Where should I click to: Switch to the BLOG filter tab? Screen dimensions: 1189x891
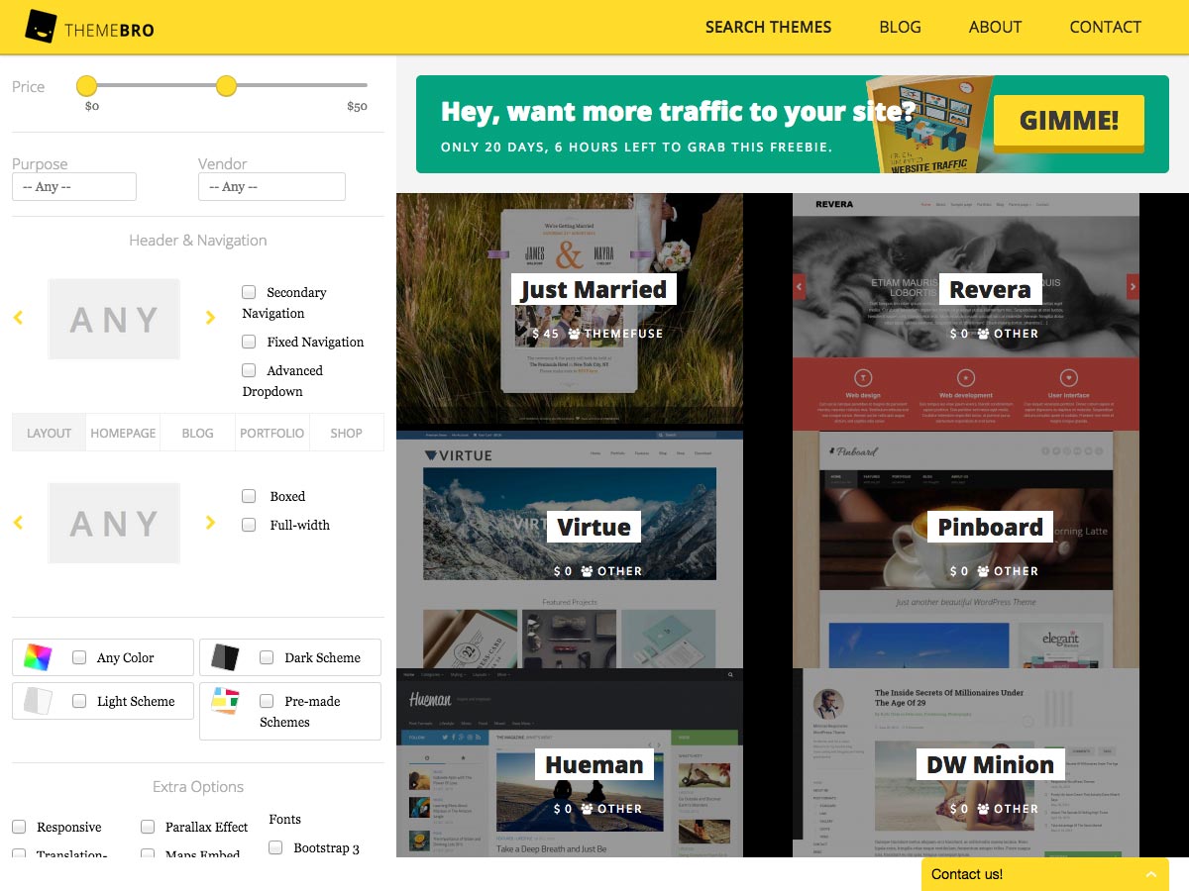click(197, 433)
